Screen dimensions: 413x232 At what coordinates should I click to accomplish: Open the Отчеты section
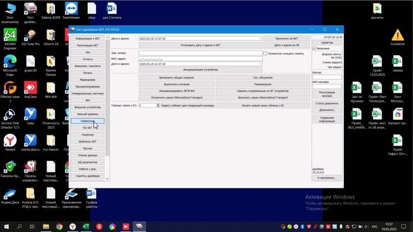coord(88,59)
